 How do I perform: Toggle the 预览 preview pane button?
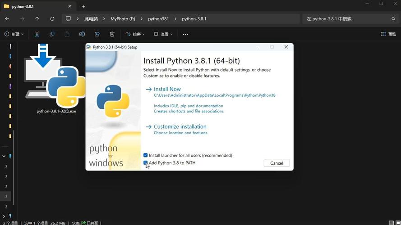pyautogui.click(x=388, y=34)
